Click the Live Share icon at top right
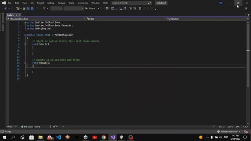This screenshot has width=251, height=141. click(x=246, y=9)
